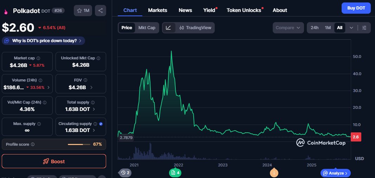
Task: Open TradingView candlestick chart
Action: point(195,28)
